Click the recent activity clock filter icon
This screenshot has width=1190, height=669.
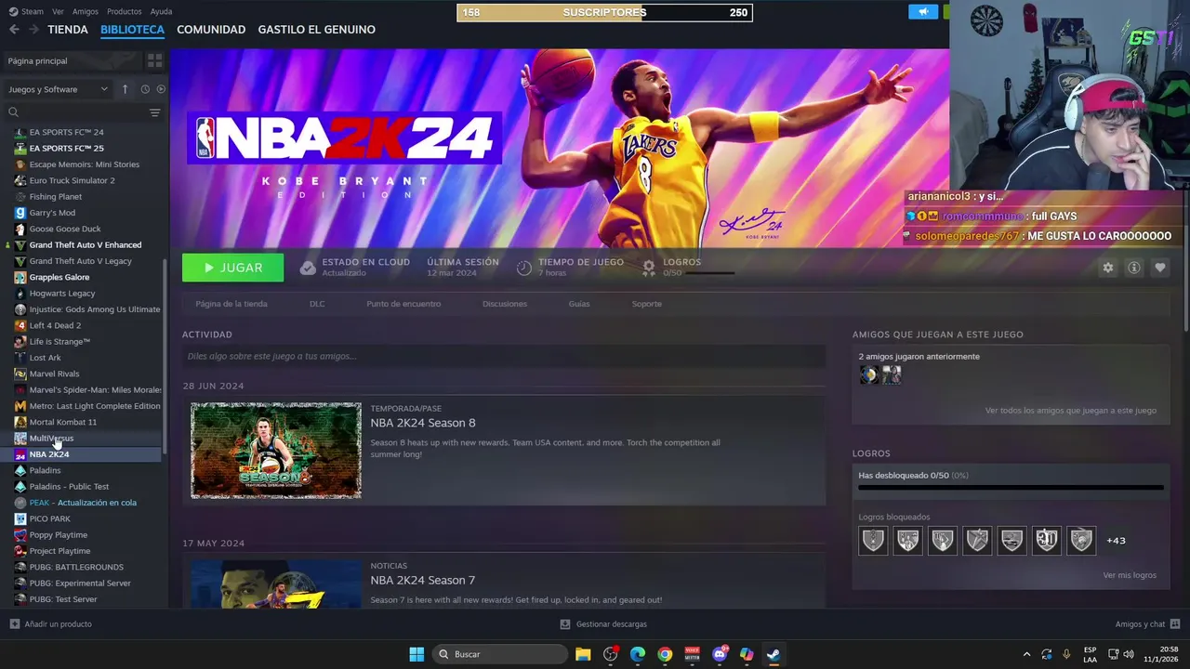(x=145, y=89)
